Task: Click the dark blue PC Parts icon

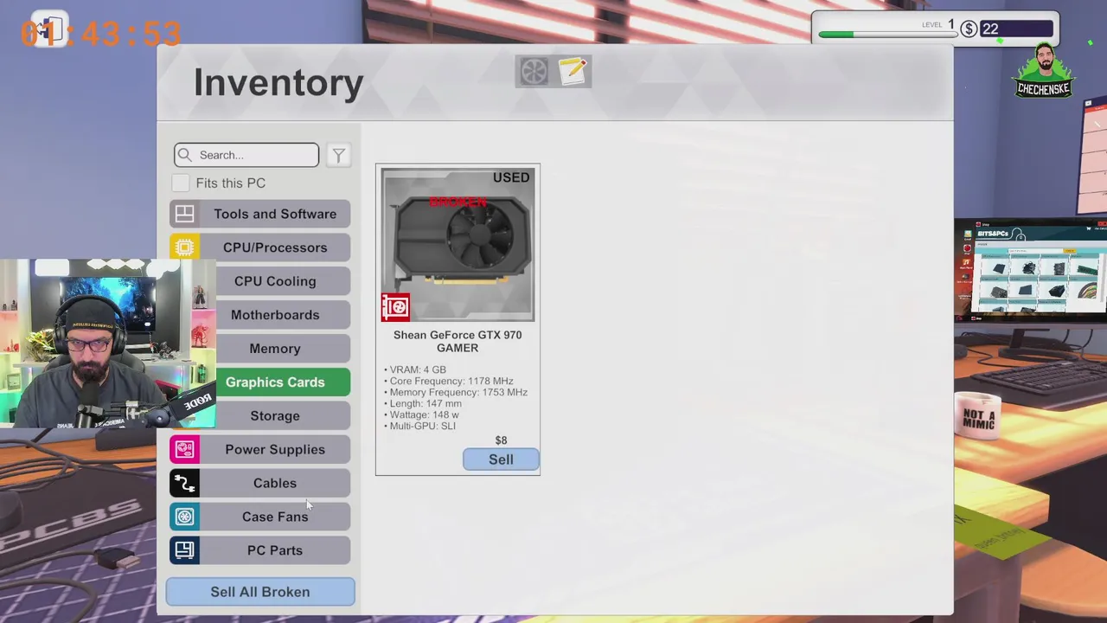Action: [184, 550]
